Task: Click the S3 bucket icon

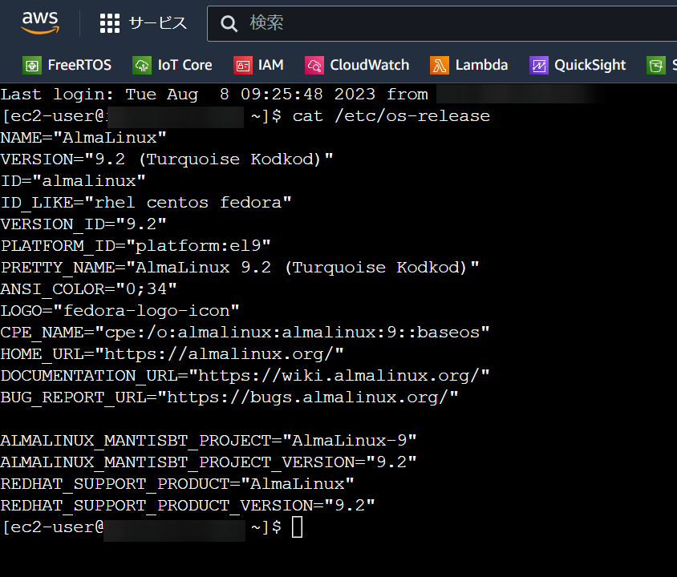Action: (x=658, y=65)
